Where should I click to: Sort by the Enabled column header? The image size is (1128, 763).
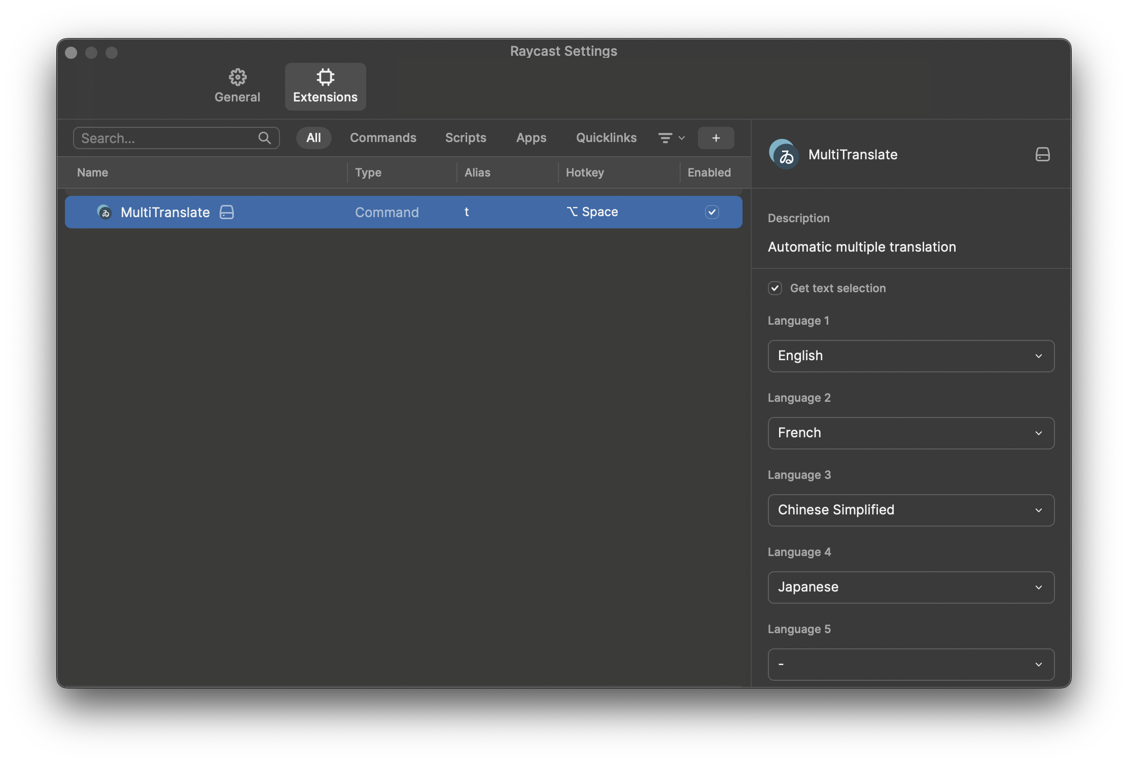pos(709,172)
